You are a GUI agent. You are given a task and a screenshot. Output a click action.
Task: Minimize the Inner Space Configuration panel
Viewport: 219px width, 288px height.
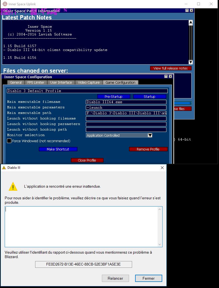[166, 77]
